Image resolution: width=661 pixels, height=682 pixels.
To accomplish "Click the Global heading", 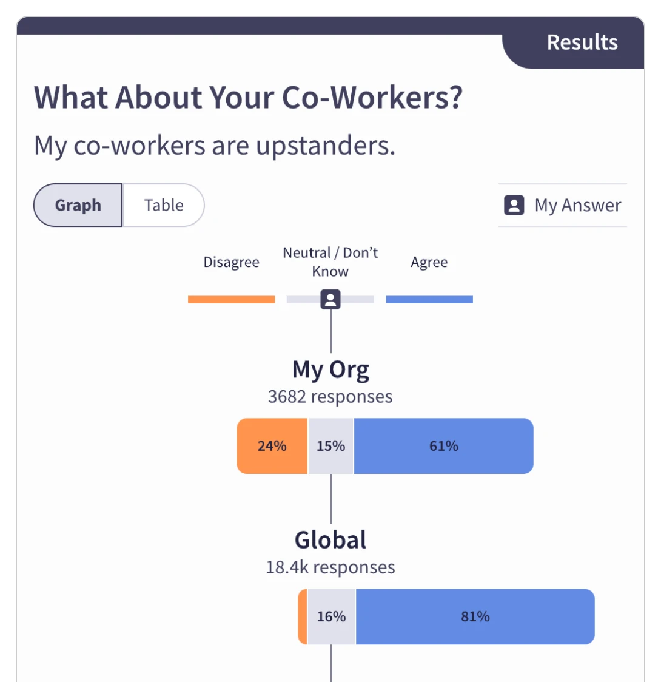I will pos(330,540).
